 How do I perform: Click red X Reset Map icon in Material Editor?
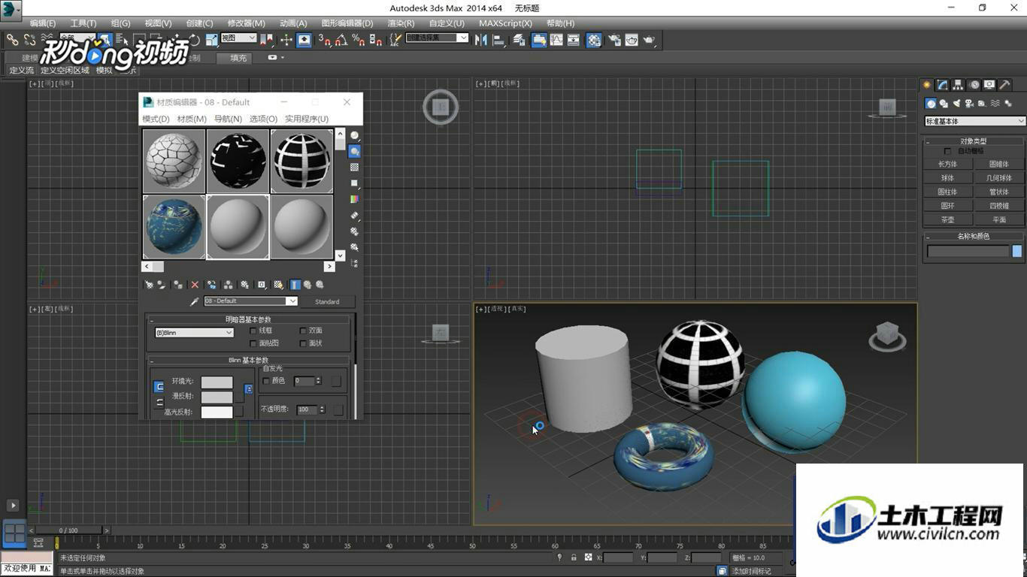point(195,285)
